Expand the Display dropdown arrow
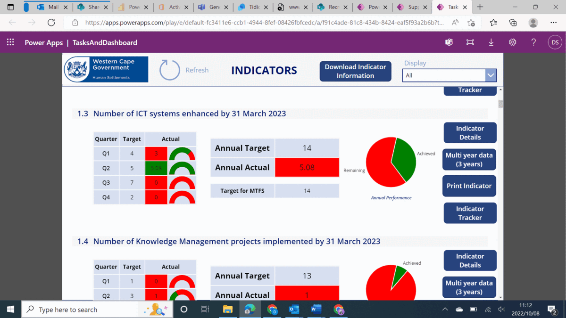The height and width of the screenshot is (318, 566). tap(491, 75)
